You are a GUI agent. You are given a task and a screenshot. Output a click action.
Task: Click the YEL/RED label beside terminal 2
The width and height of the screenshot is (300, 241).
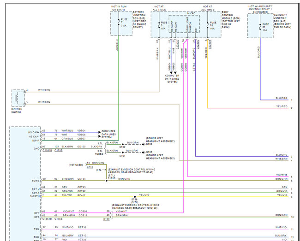[282, 106]
